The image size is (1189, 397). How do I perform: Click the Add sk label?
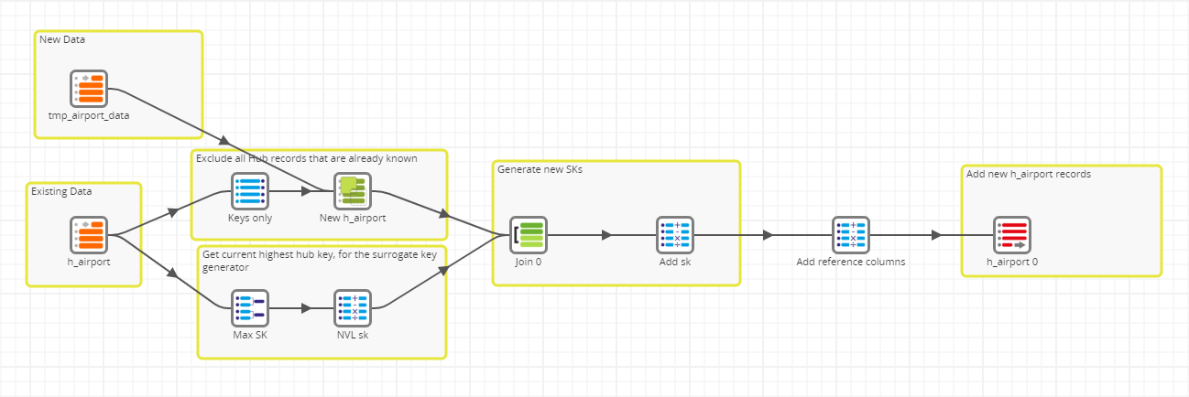click(674, 262)
